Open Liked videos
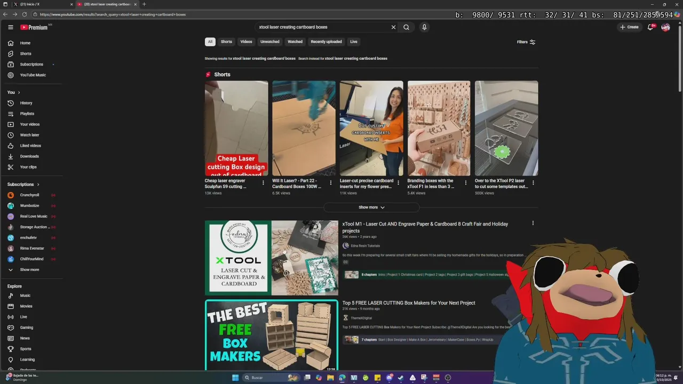This screenshot has height=384, width=683. point(31,146)
